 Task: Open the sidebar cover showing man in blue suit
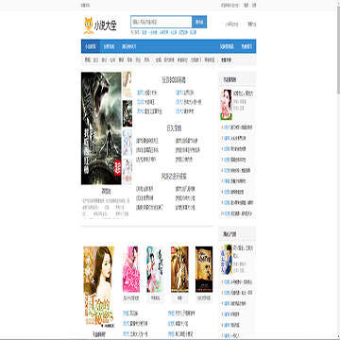coord(226,260)
